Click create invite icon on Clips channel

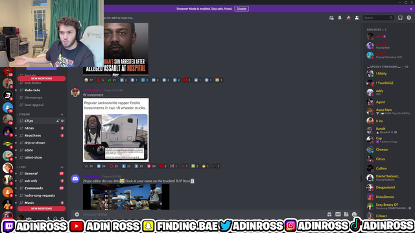[58, 121]
